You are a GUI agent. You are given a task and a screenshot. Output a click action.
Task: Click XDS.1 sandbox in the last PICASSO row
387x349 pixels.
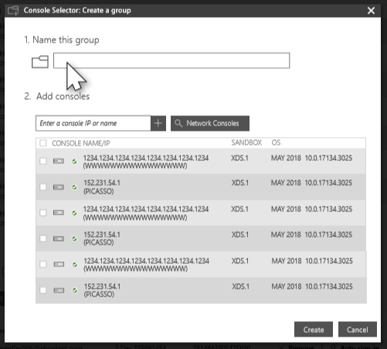240,286
